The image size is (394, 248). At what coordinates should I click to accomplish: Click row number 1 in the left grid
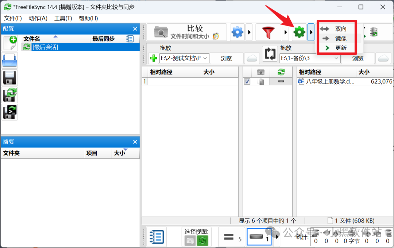(x=144, y=81)
